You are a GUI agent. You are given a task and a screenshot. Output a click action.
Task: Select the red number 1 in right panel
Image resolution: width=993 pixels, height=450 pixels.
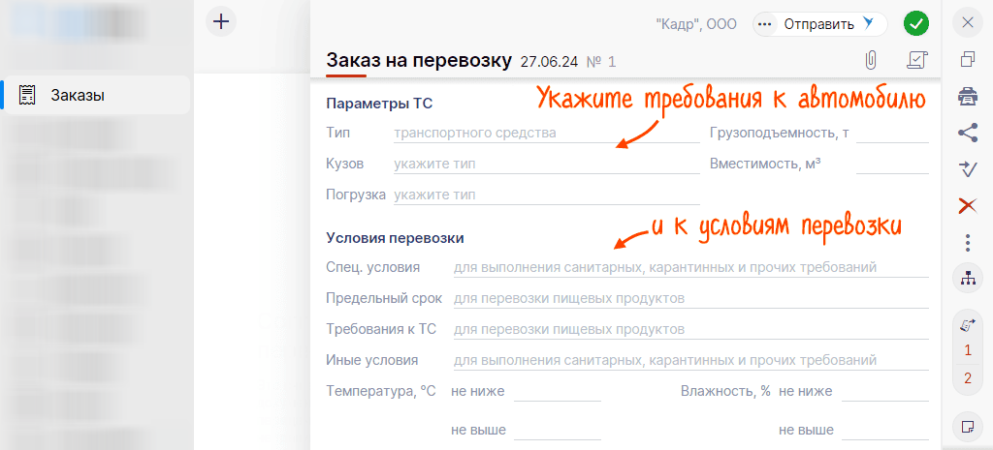pyautogui.click(x=968, y=350)
